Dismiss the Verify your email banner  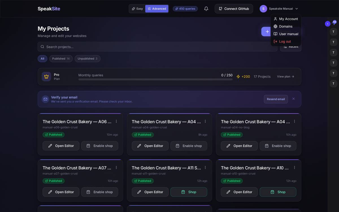pyautogui.click(x=294, y=99)
